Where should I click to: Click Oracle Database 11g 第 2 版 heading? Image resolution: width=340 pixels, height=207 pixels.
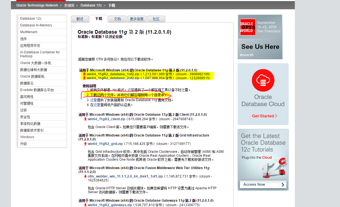[124, 32]
